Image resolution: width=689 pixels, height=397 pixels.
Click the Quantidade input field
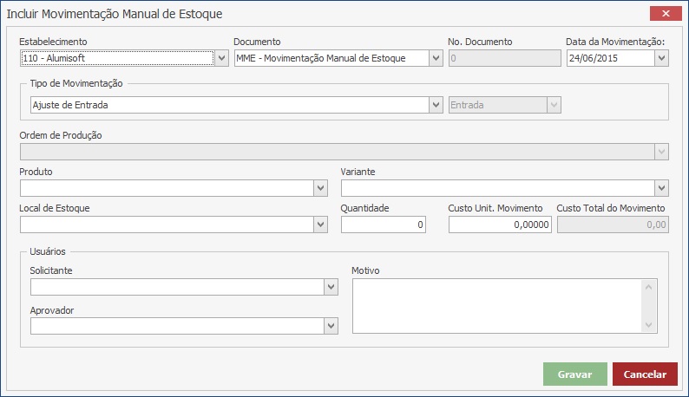[x=384, y=225]
